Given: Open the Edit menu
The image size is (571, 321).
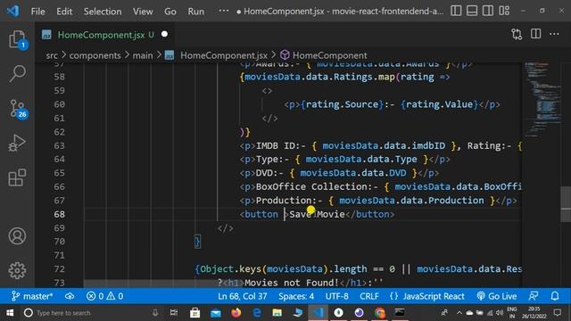Looking at the screenshot, I should point(64,12).
